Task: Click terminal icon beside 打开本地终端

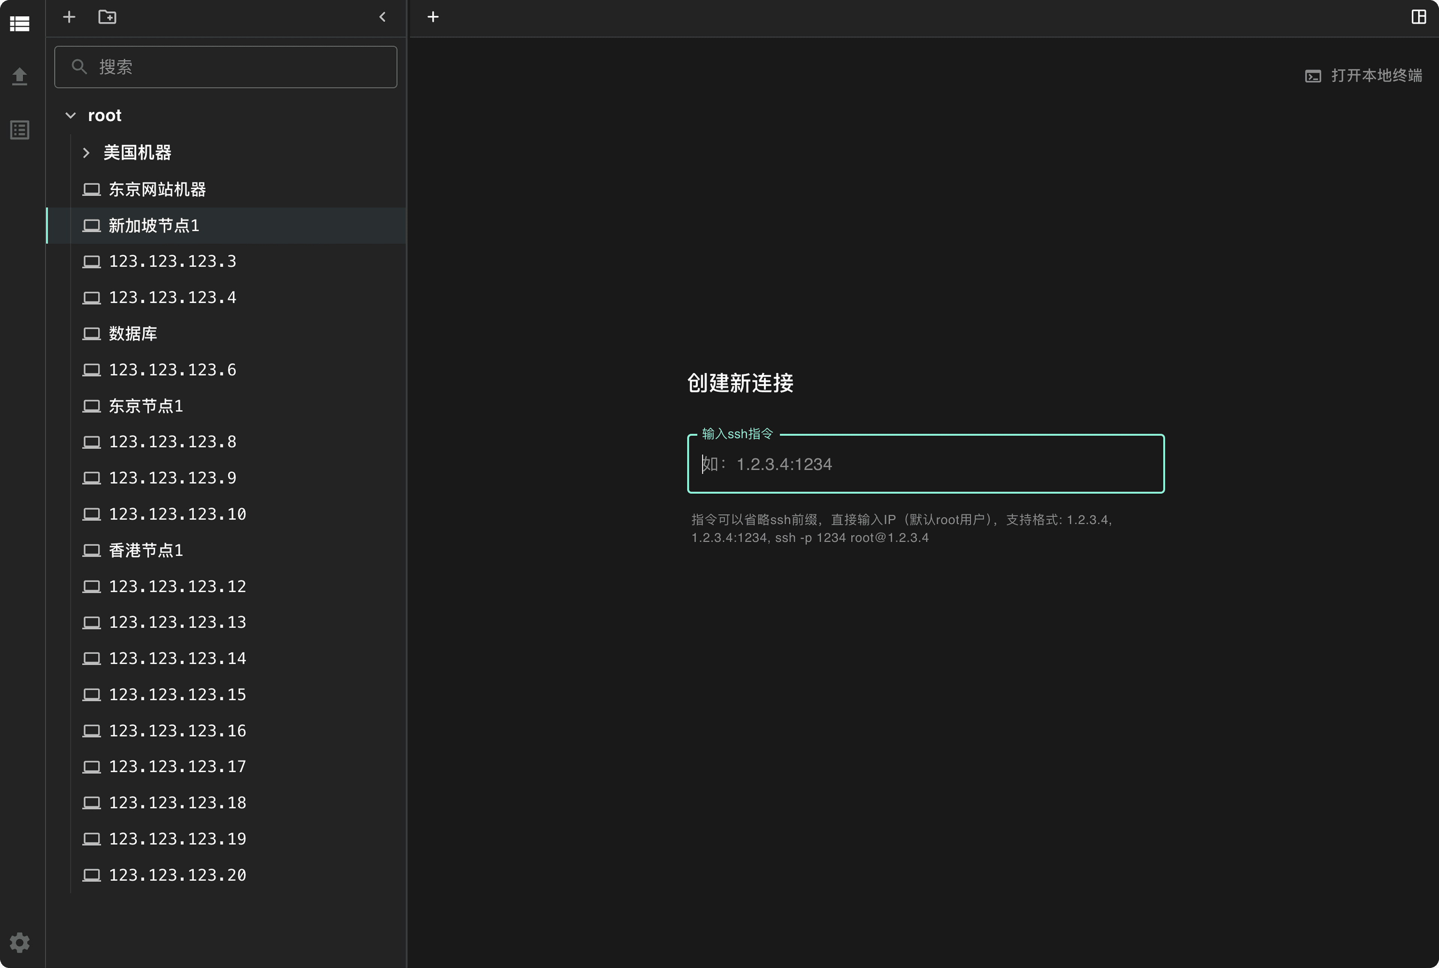Action: coord(1313,76)
